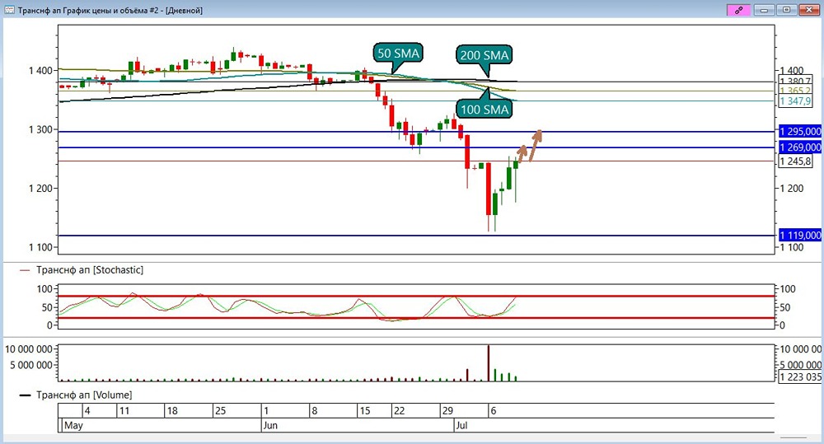This screenshot has width=824, height=444.
Task: Click the 100 SMA callout label
Action: (484, 110)
